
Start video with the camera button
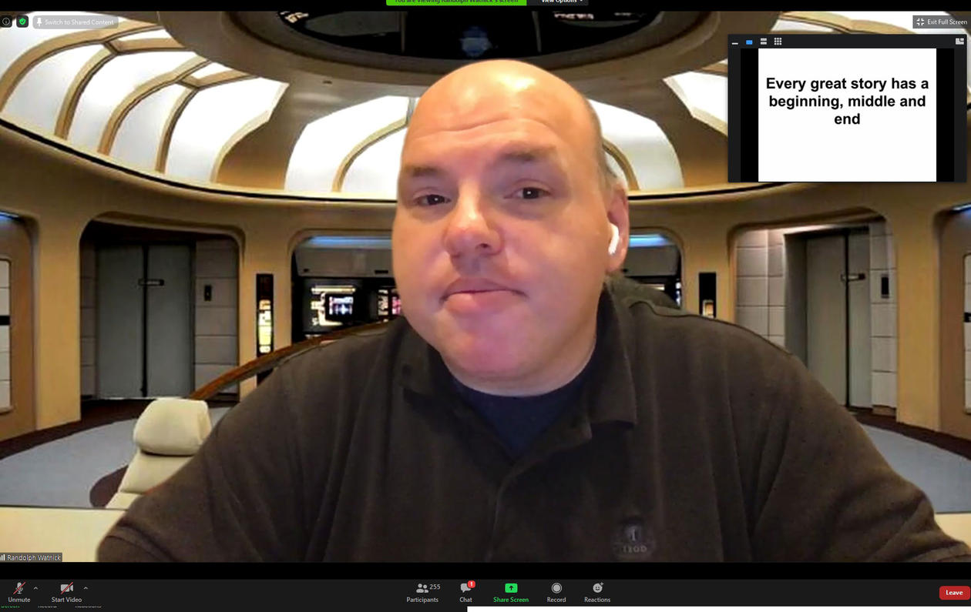66,590
